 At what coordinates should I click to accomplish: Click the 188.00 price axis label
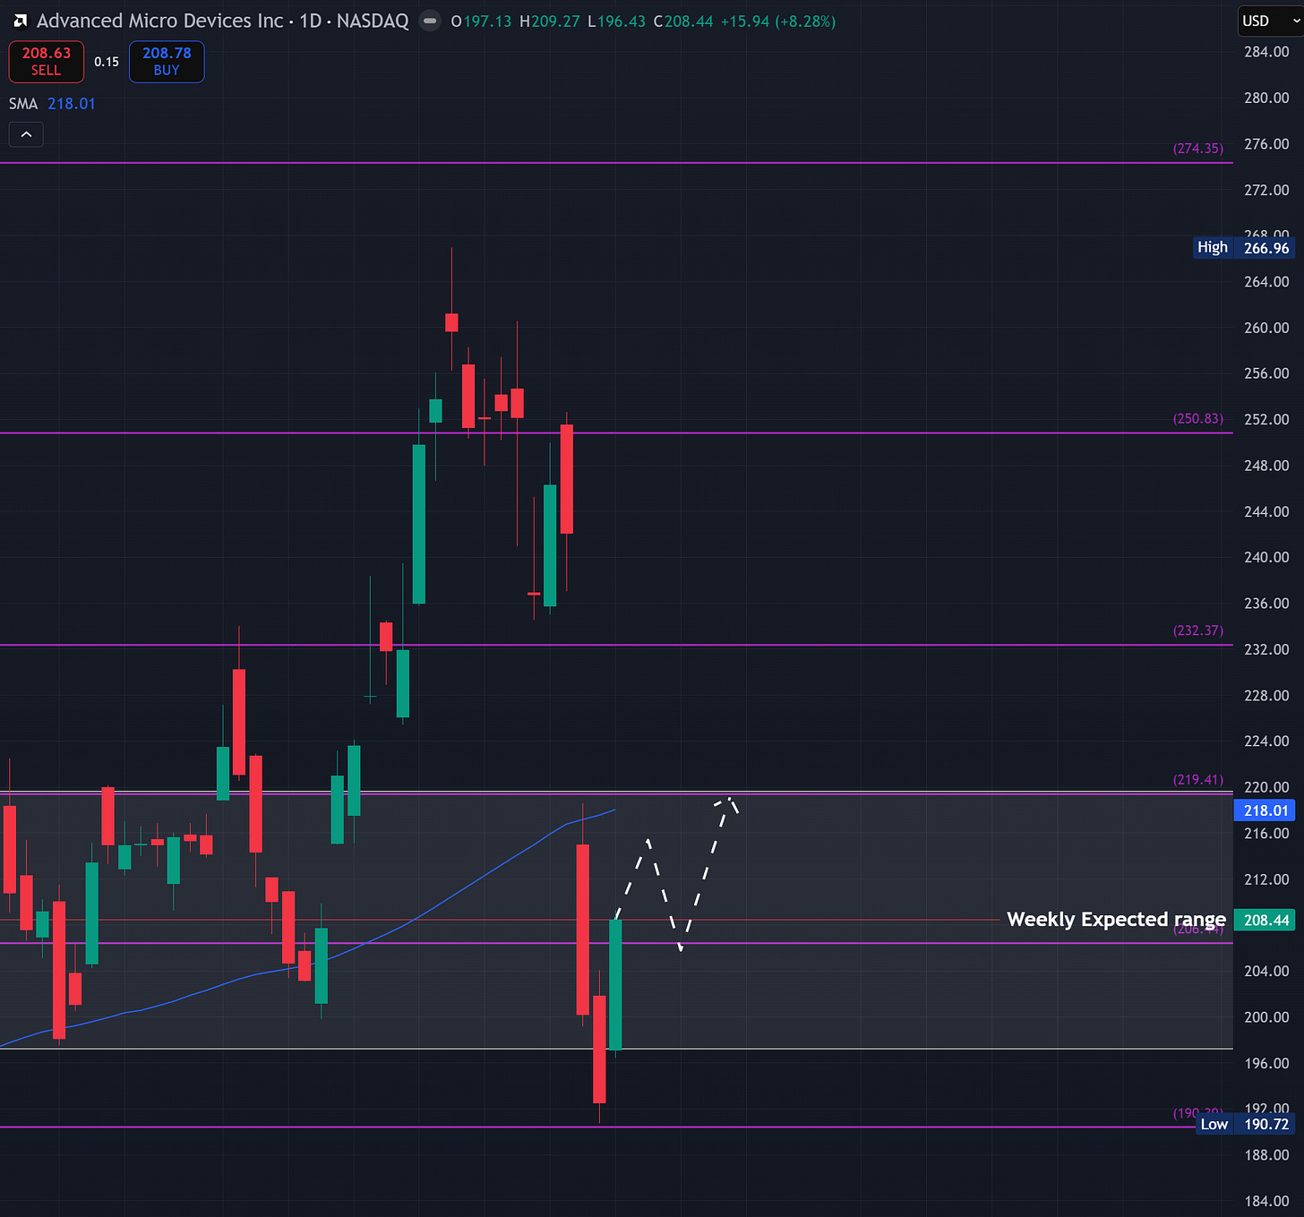[x=1266, y=1155]
